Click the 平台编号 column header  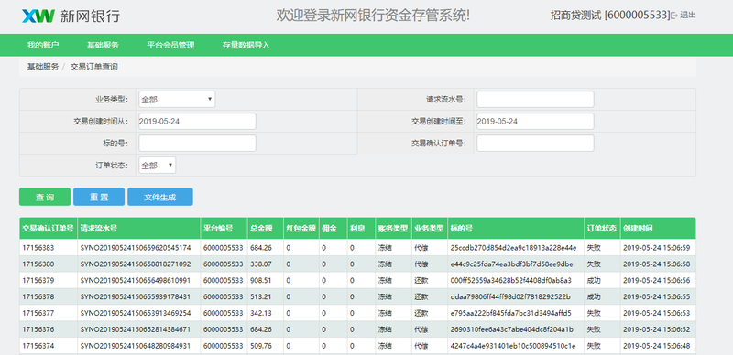click(x=224, y=229)
